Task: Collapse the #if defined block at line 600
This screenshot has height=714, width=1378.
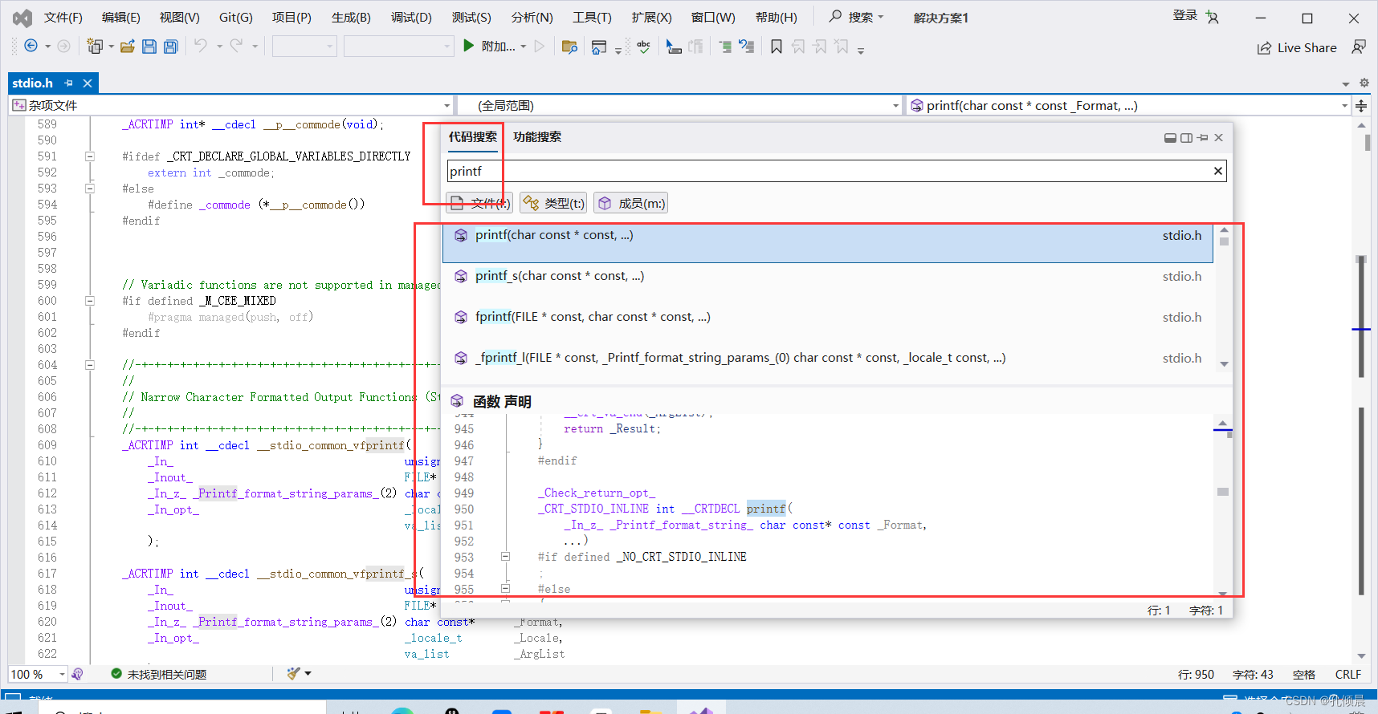Action: tap(90, 301)
